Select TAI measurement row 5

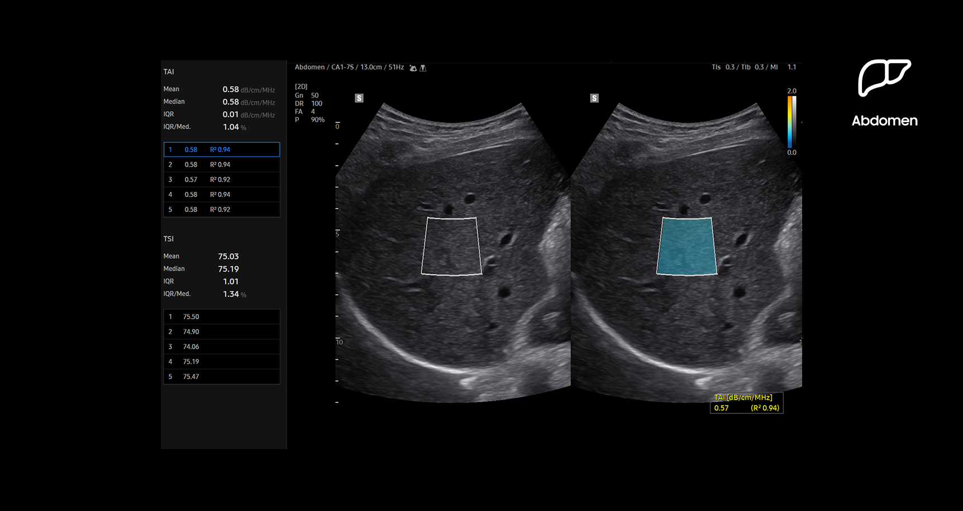click(x=222, y=210)
